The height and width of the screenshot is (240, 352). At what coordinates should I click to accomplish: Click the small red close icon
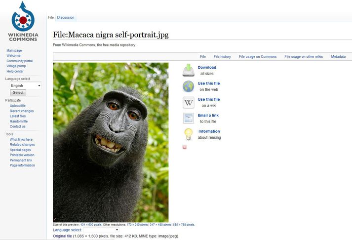[185, 147]
